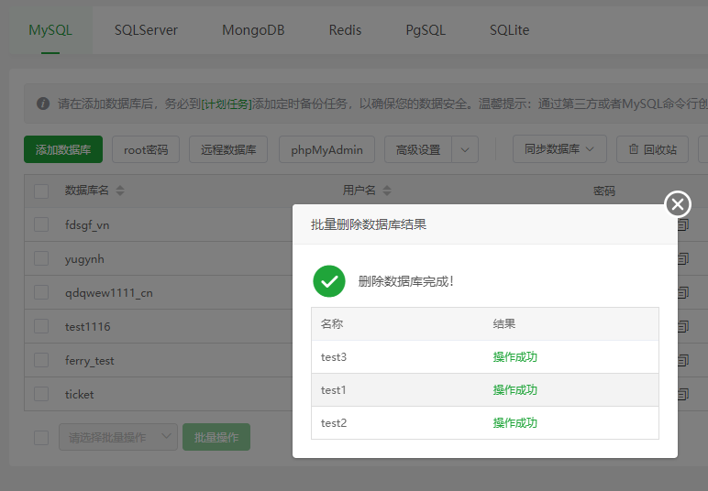Click test1 in result table

click(x=333, y=390)
